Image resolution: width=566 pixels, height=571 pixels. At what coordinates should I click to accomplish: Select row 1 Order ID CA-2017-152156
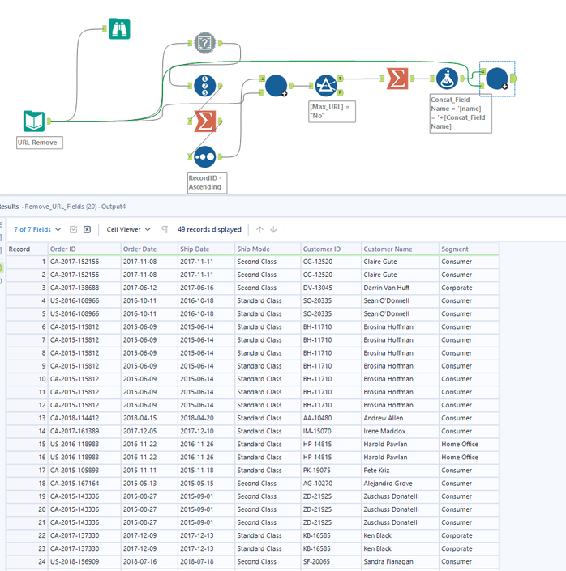click(x=84, y=262)
